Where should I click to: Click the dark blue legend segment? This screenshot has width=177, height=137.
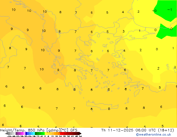[26, 134]
